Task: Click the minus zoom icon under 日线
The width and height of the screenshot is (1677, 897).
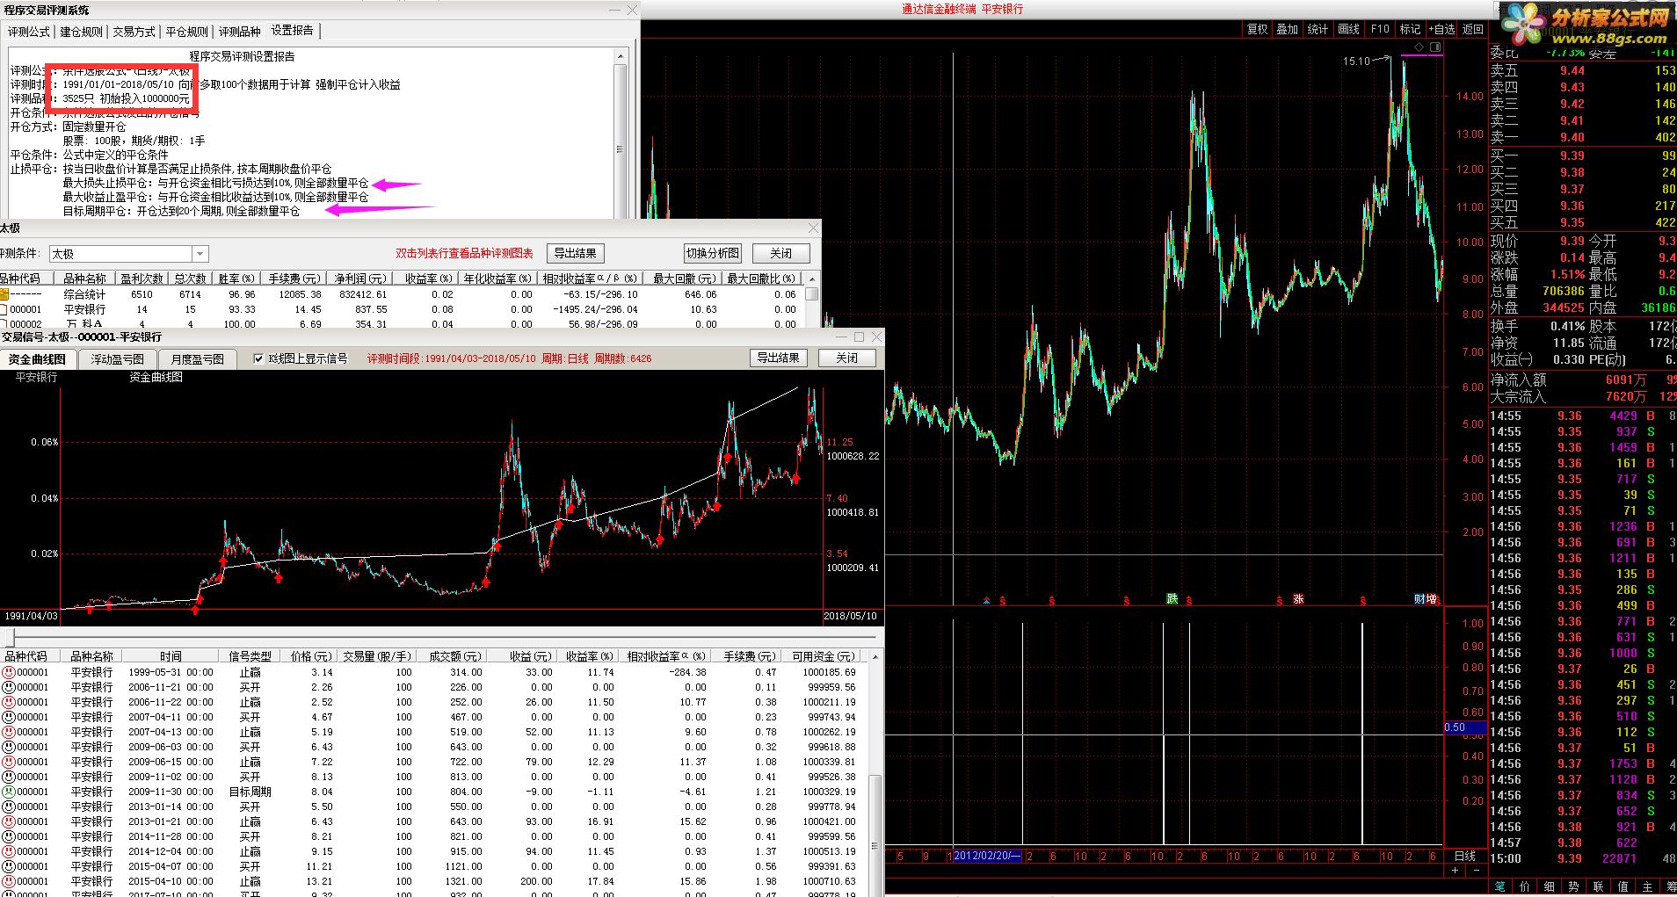Action: point(1476,870)
